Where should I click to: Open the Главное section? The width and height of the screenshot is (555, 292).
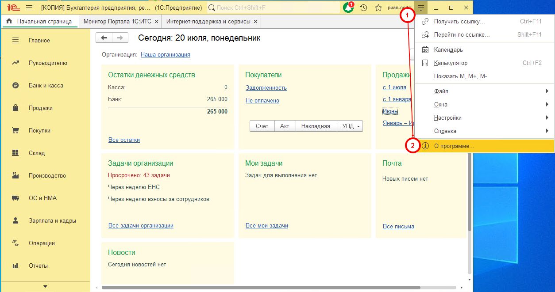coord(45,40)
